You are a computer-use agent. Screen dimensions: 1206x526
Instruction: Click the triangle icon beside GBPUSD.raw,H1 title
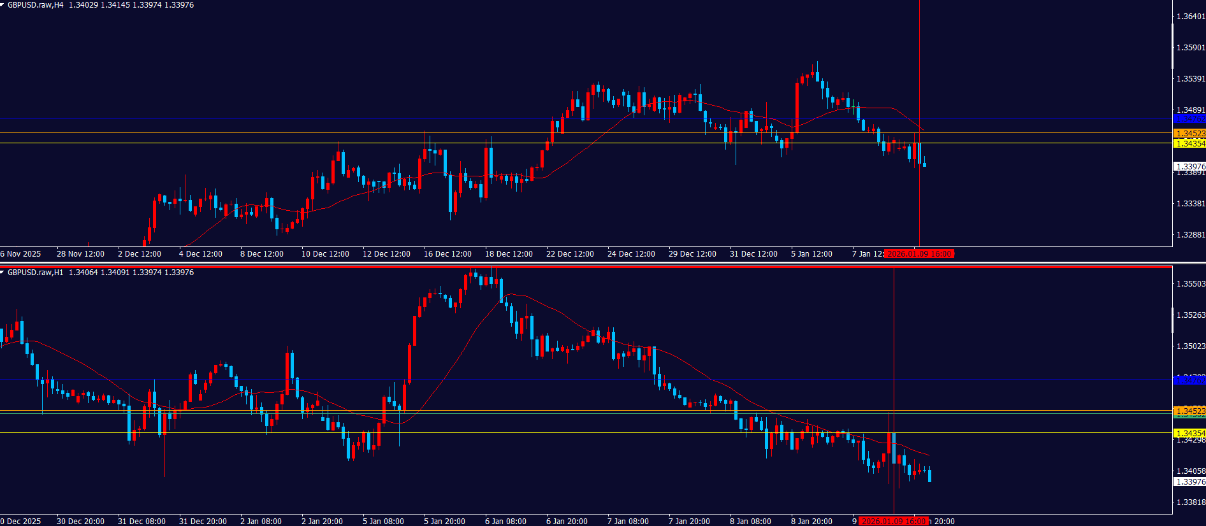tap(3, 273)
